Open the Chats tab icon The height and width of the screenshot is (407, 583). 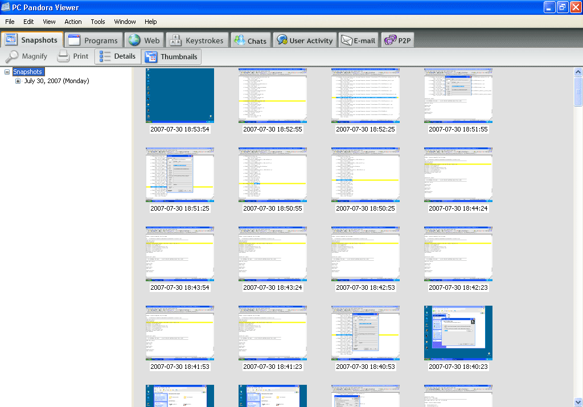click(239, 40)
